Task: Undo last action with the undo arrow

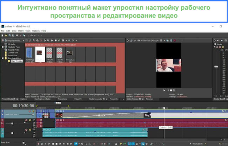Action: pyautogui.click(x=32, y=36)
